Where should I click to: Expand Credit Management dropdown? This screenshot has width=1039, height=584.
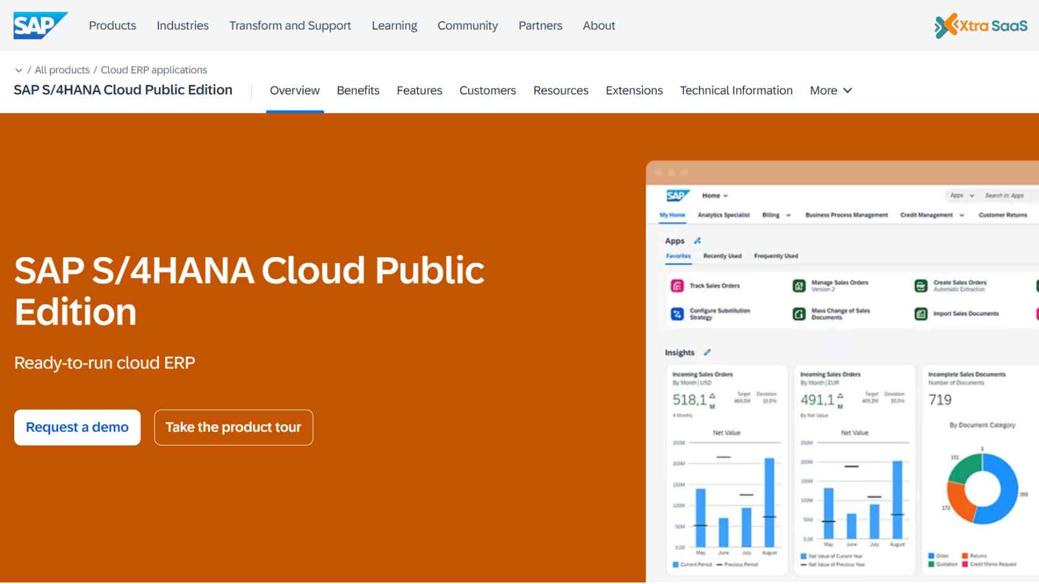pos(932,215)
